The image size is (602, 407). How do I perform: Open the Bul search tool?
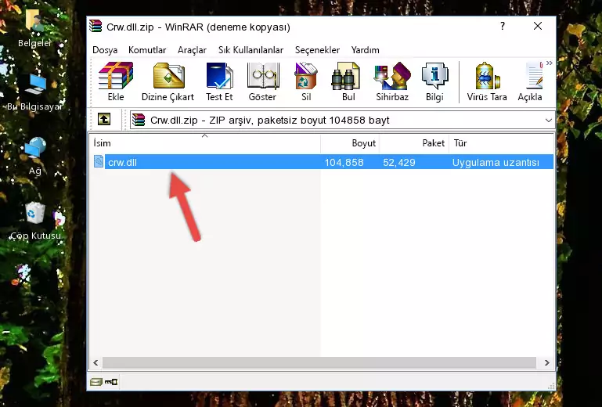tap(348, 81)
